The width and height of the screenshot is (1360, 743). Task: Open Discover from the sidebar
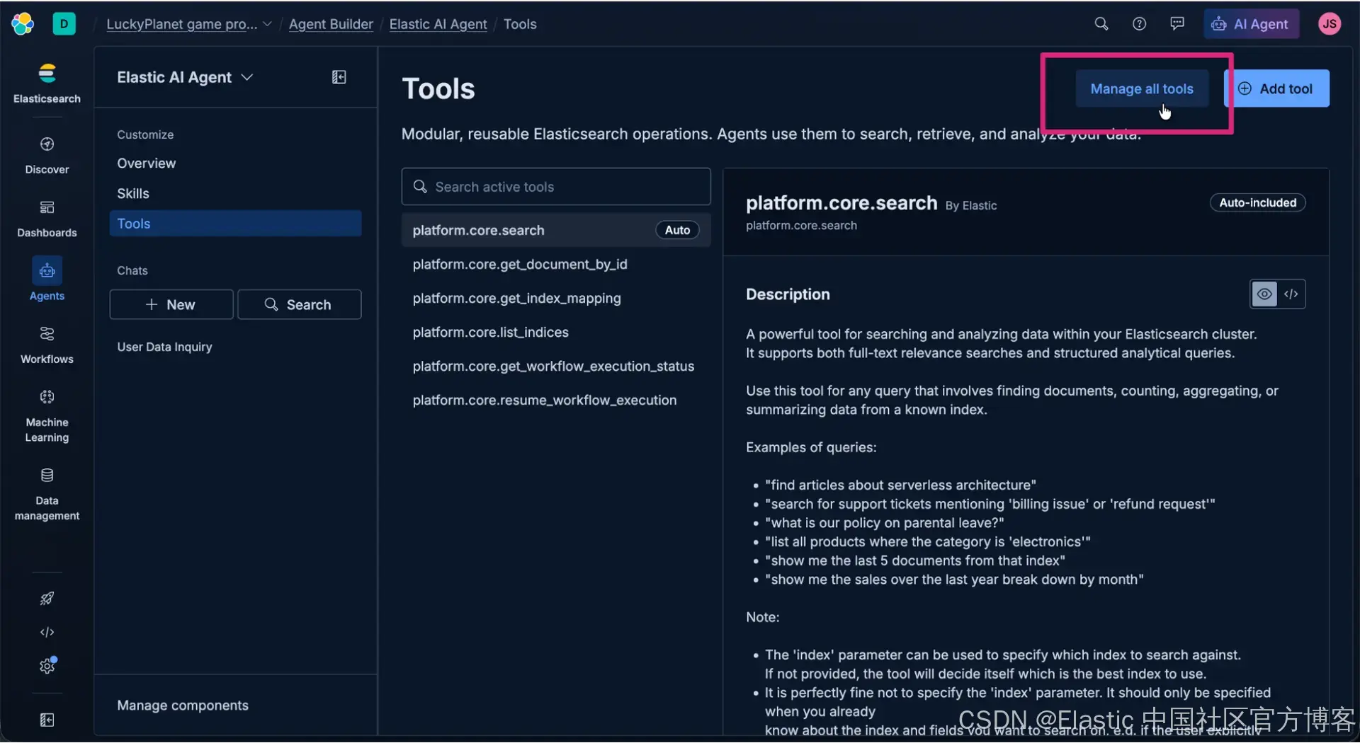47,156
